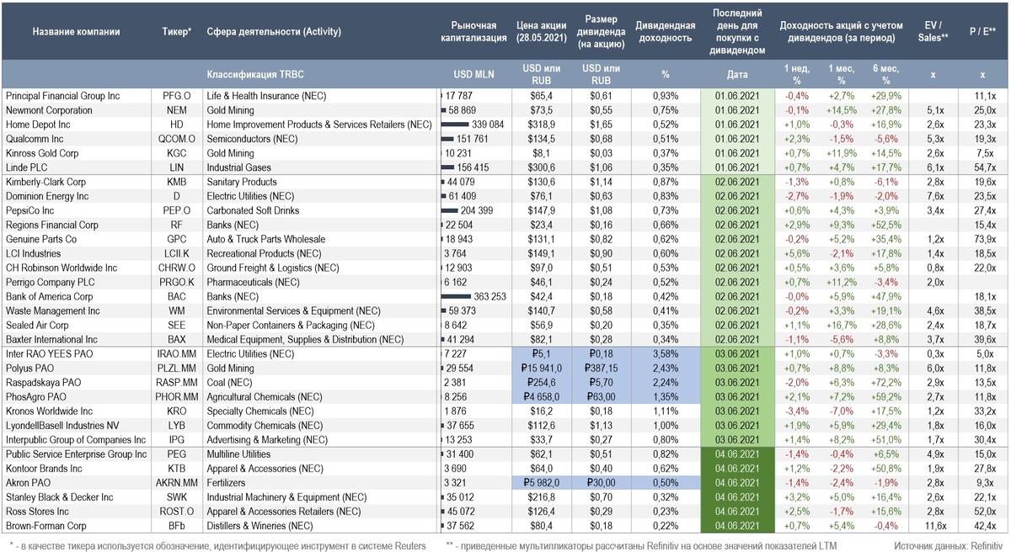The image size is (1011, 557).
Task: Select 'Auto & Truck Parts Wholesale' activity cell
Action: pyautogui.click(x=266, y=239)
